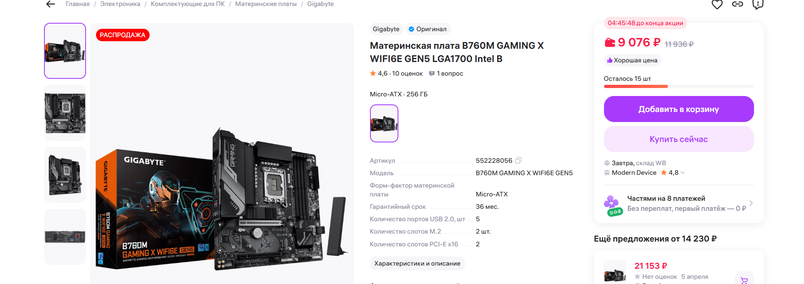Show the rear I/O ports thumbnail

coord(65,237)
